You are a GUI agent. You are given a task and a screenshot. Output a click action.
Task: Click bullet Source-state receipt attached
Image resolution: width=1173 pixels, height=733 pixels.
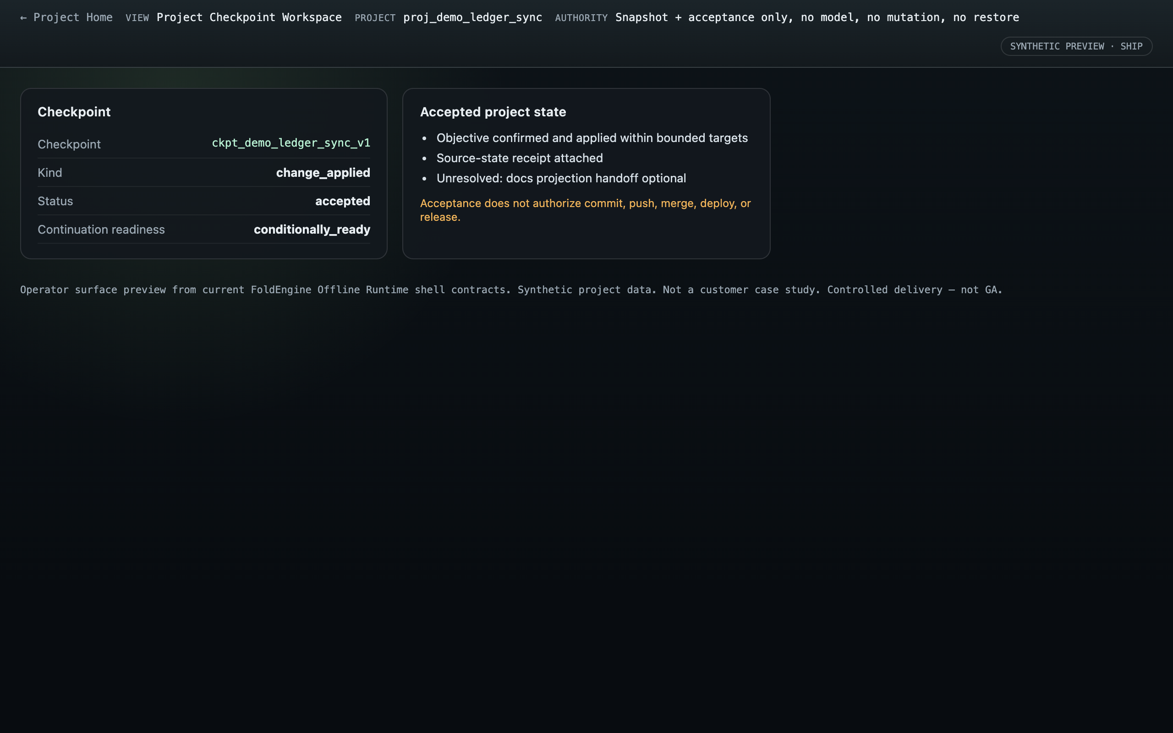point(520,158)
